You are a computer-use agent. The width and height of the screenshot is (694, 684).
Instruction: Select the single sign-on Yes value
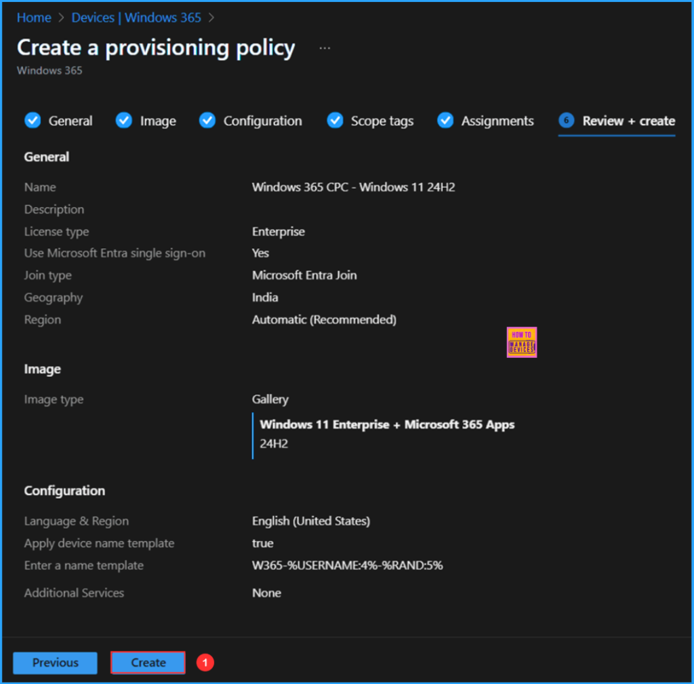(x=260, y=254)
